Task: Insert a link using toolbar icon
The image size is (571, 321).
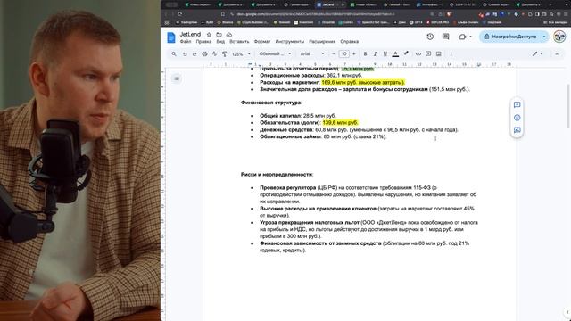Action: (418, 53)
